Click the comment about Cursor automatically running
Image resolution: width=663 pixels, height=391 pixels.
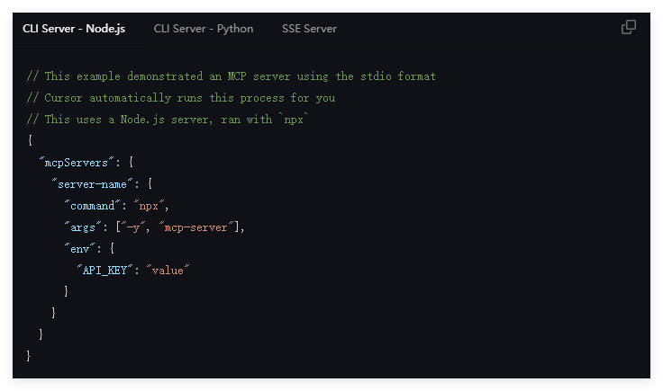181,98
